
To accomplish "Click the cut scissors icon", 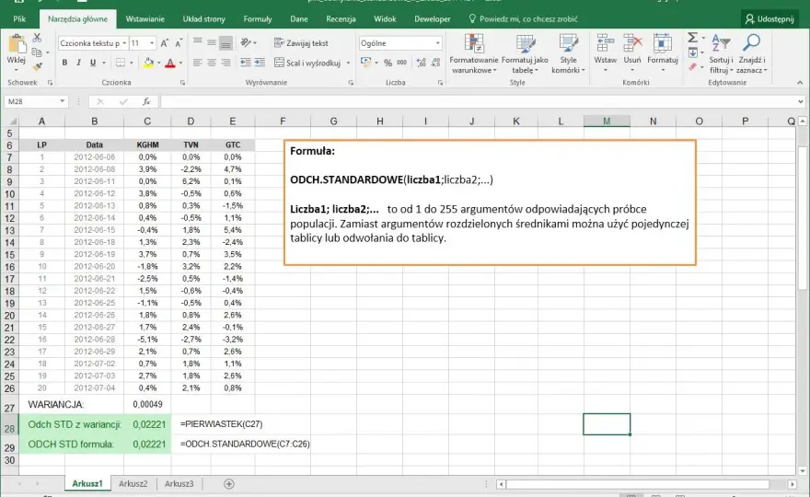I will tap(37, 39).
